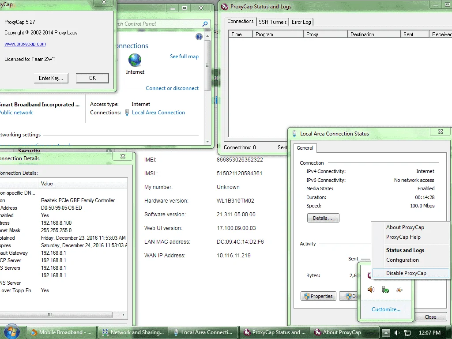
Task: Click the taskbar clock showing 12:07 PM
Action: click(x=429, y=333)
